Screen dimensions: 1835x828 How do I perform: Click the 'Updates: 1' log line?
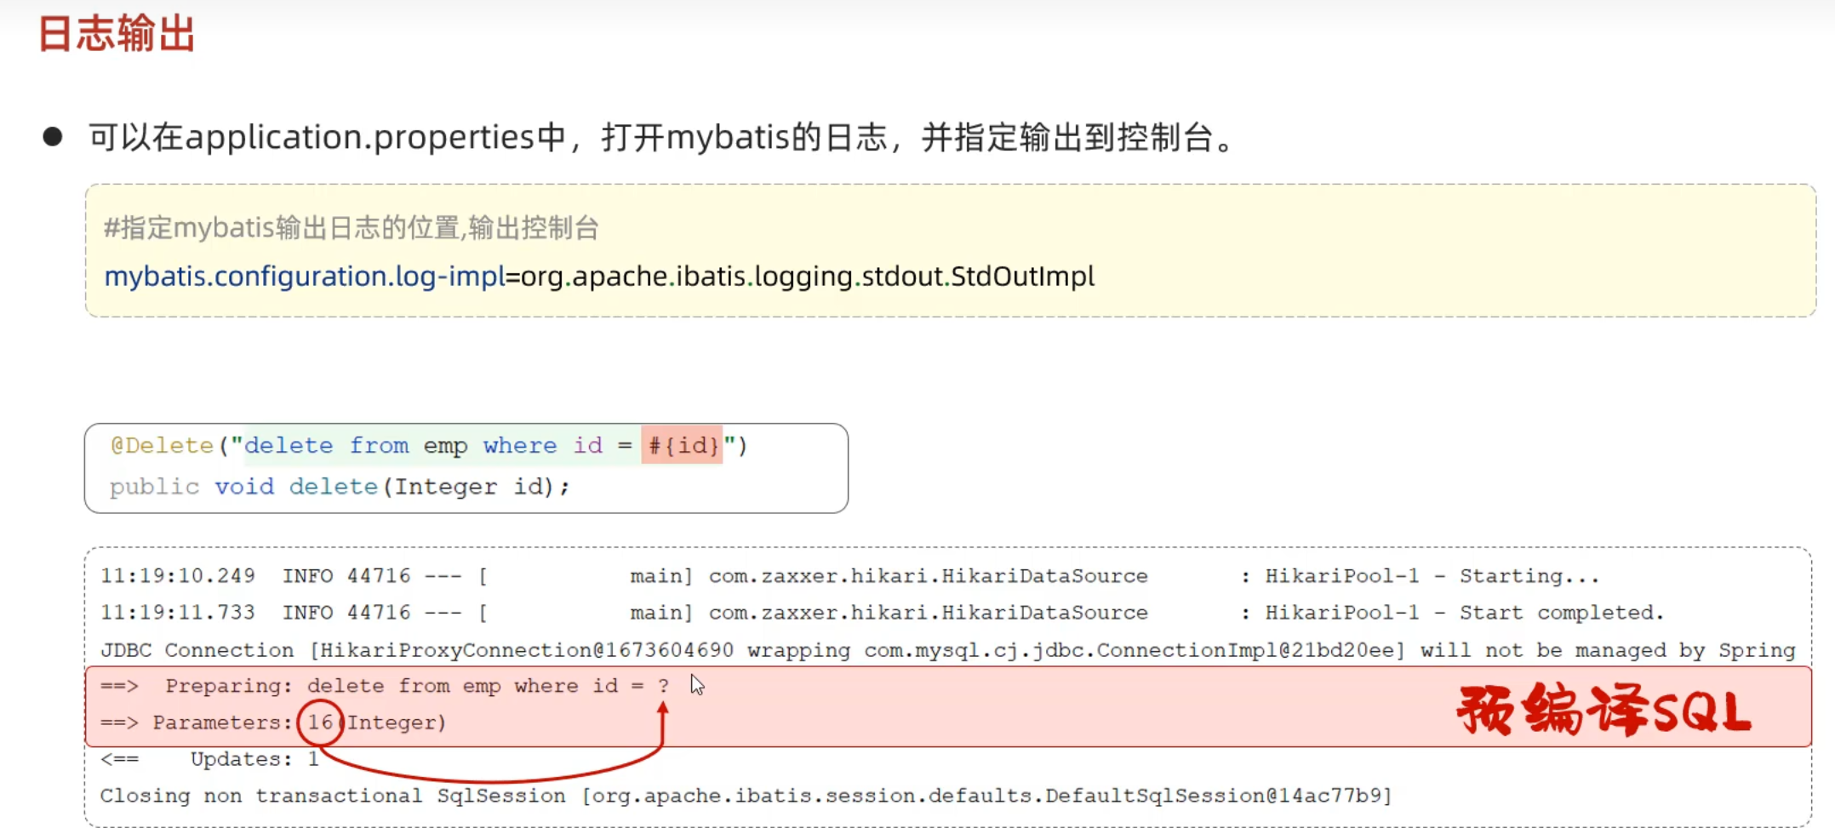tap(210, 759)
